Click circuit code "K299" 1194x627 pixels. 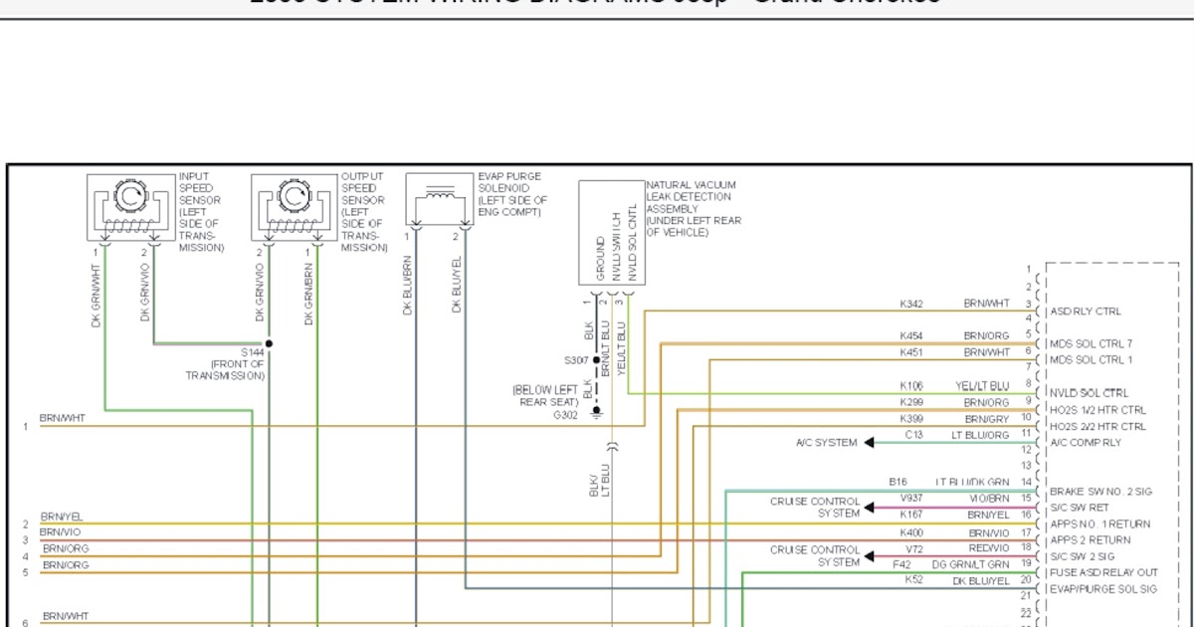(912, 402)
